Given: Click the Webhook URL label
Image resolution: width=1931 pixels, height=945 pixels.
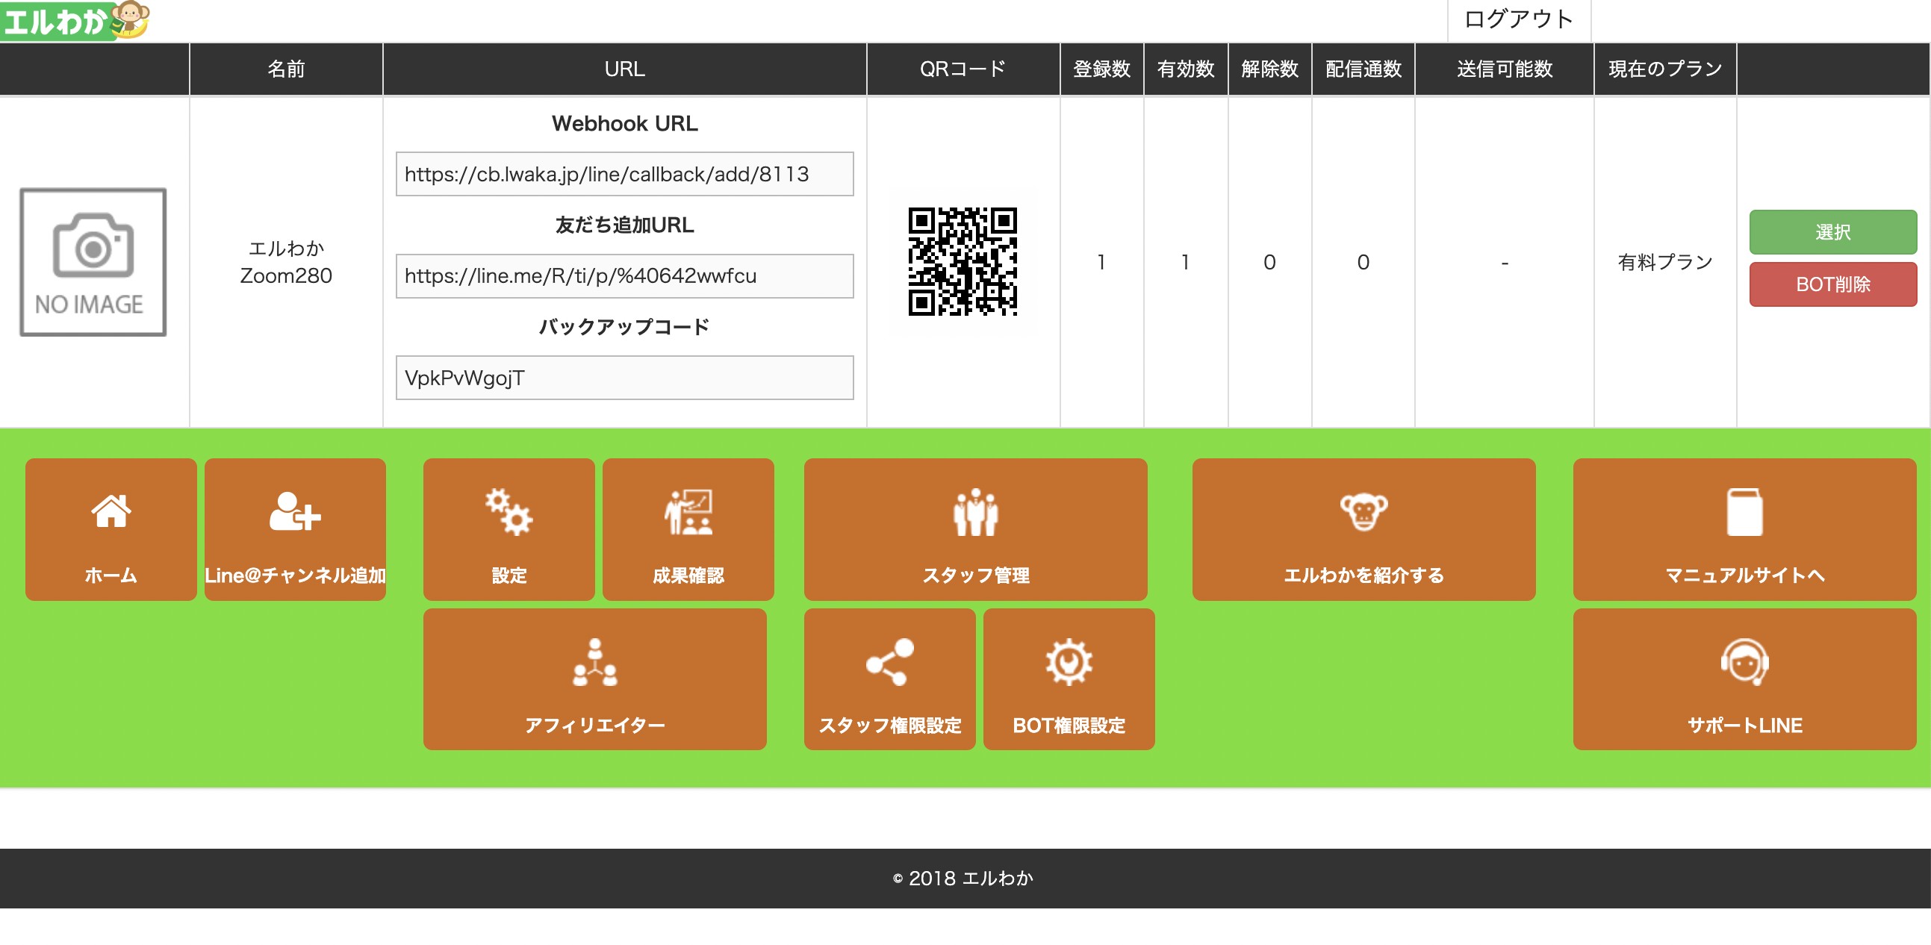Looking at the screenshot, I should pyautogui.click(x=624, y=124).
